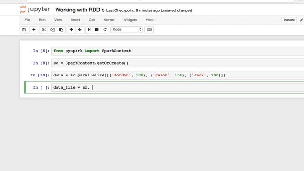This screenshot has width=304, height=171.
Task: Click the In [8]: prompt
Action: point(41,63)
